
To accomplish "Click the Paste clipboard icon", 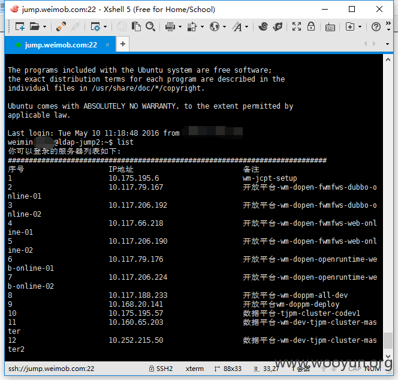I will (x=136, y=26).
